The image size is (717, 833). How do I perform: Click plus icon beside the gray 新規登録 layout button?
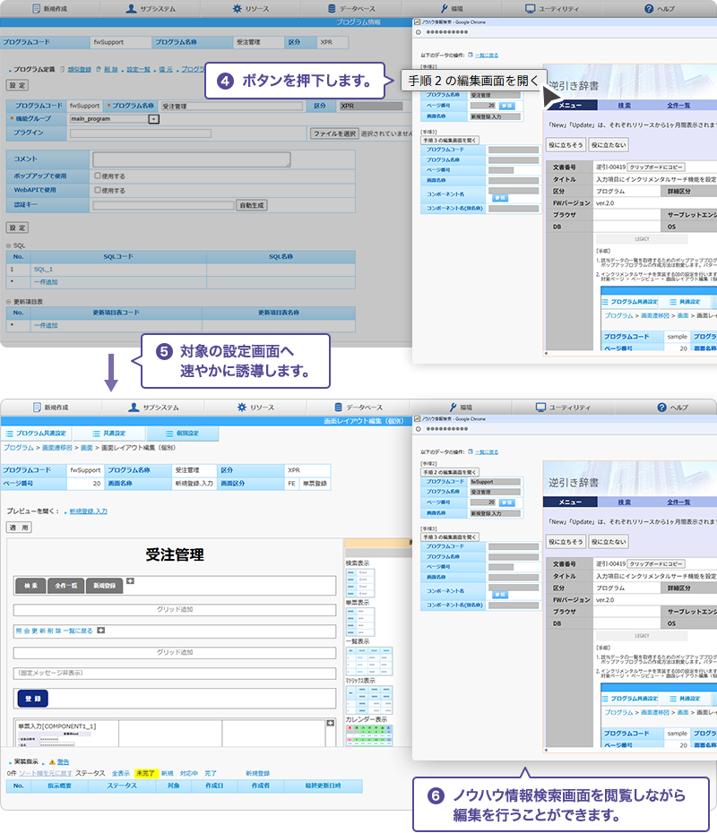[x=130, y=581]
